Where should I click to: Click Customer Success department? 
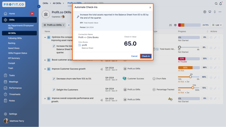[136, 79]
